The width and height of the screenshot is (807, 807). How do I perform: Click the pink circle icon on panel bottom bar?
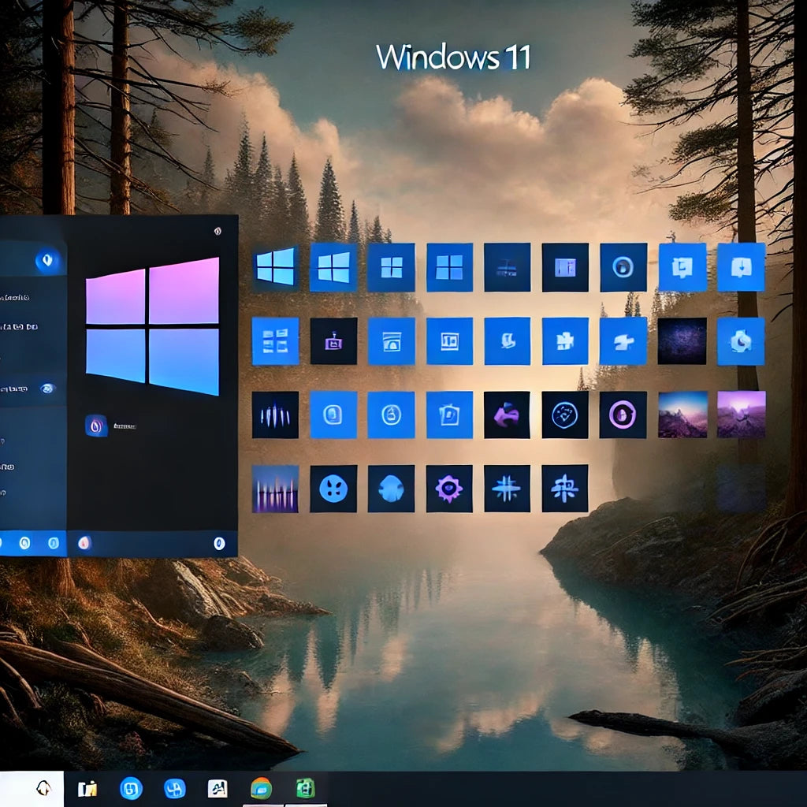(x=84, y=542)
